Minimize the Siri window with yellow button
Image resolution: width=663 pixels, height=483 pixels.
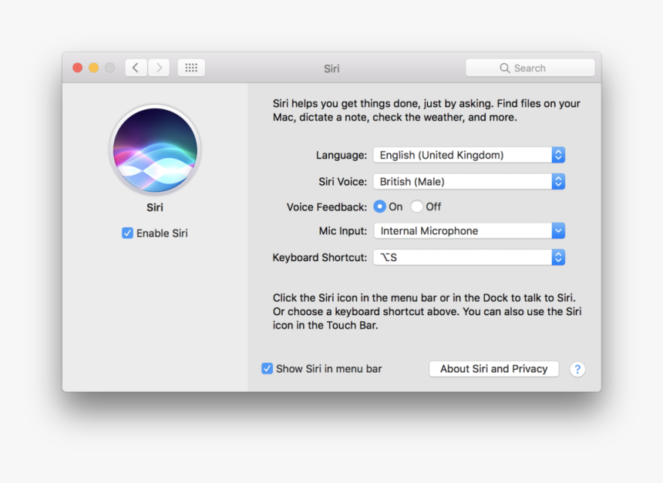pos(93,68)
